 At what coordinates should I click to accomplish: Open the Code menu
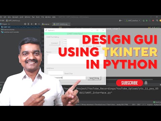pos(21,17)
